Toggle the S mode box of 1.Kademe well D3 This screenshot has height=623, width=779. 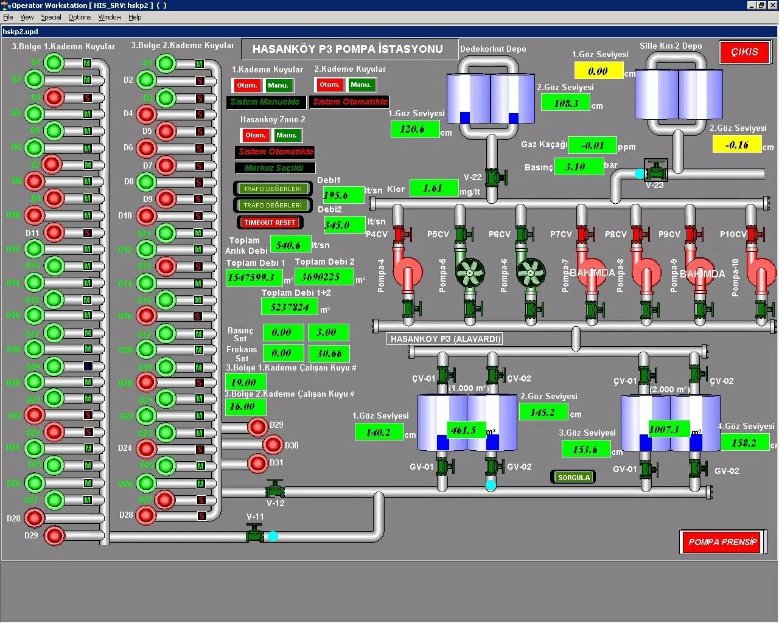(87, 97)
